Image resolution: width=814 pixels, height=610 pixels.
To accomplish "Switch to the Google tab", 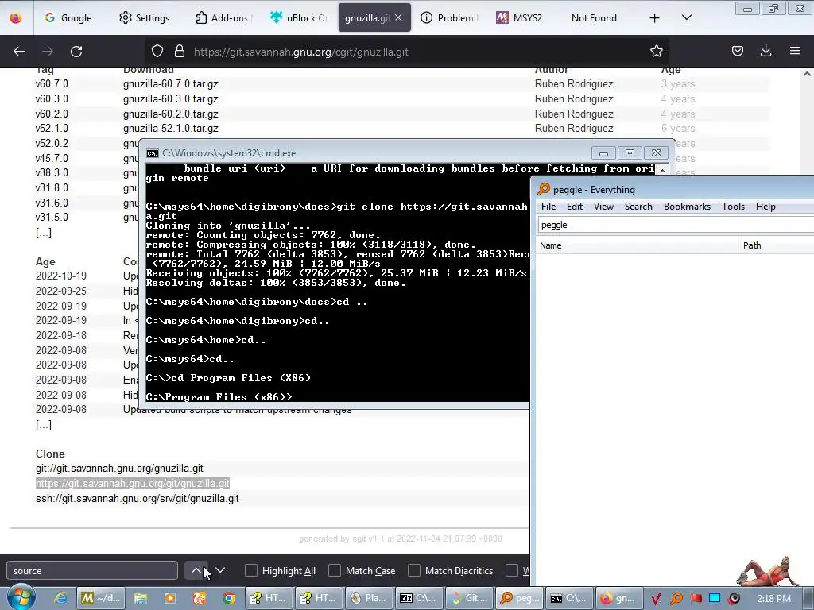I will pos(68,17).
